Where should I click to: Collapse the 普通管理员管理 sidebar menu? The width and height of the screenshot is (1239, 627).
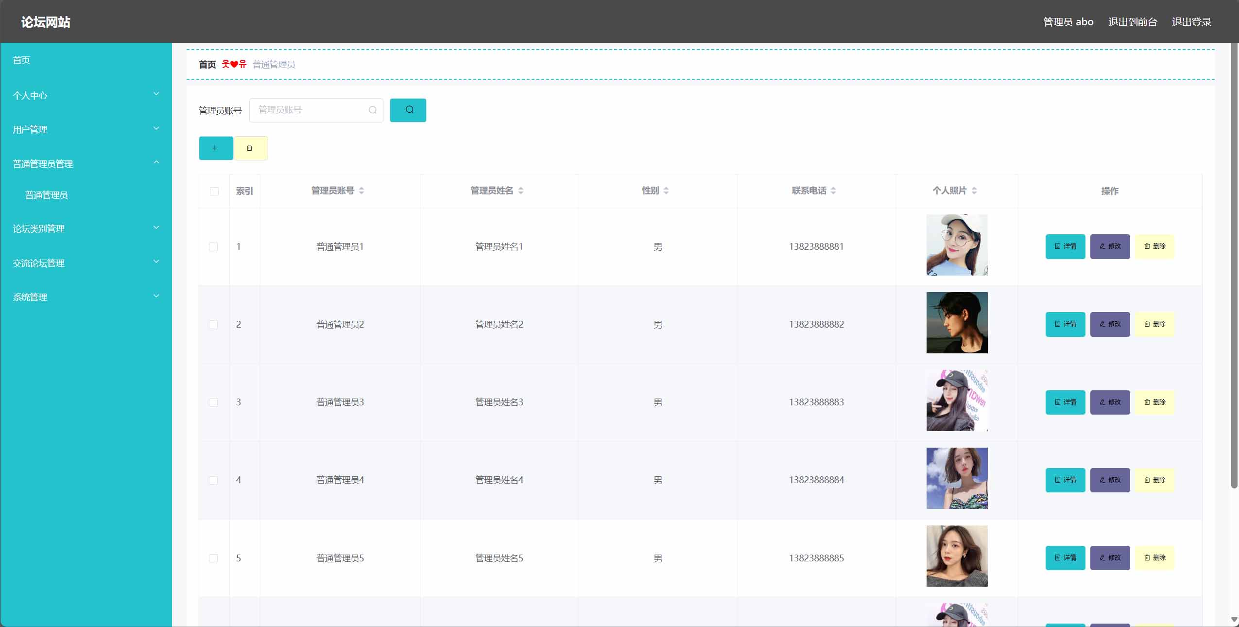(x=86, y=164)
